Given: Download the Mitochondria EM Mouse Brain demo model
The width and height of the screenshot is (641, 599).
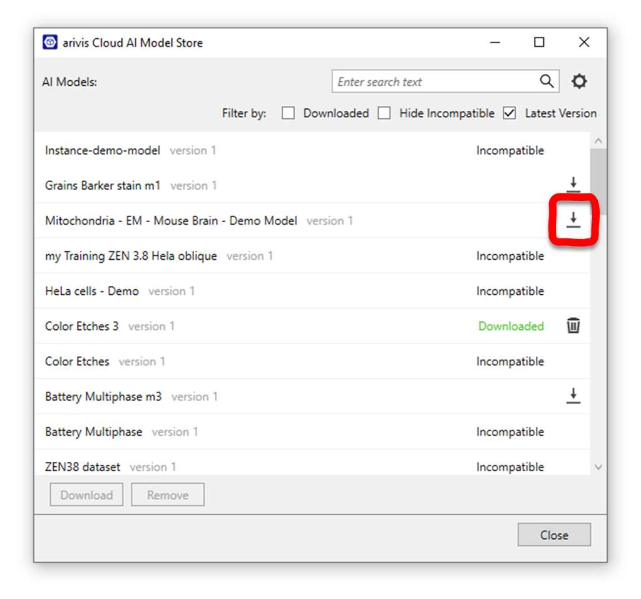Looking at the screenshot, I should tap(573, 220).
